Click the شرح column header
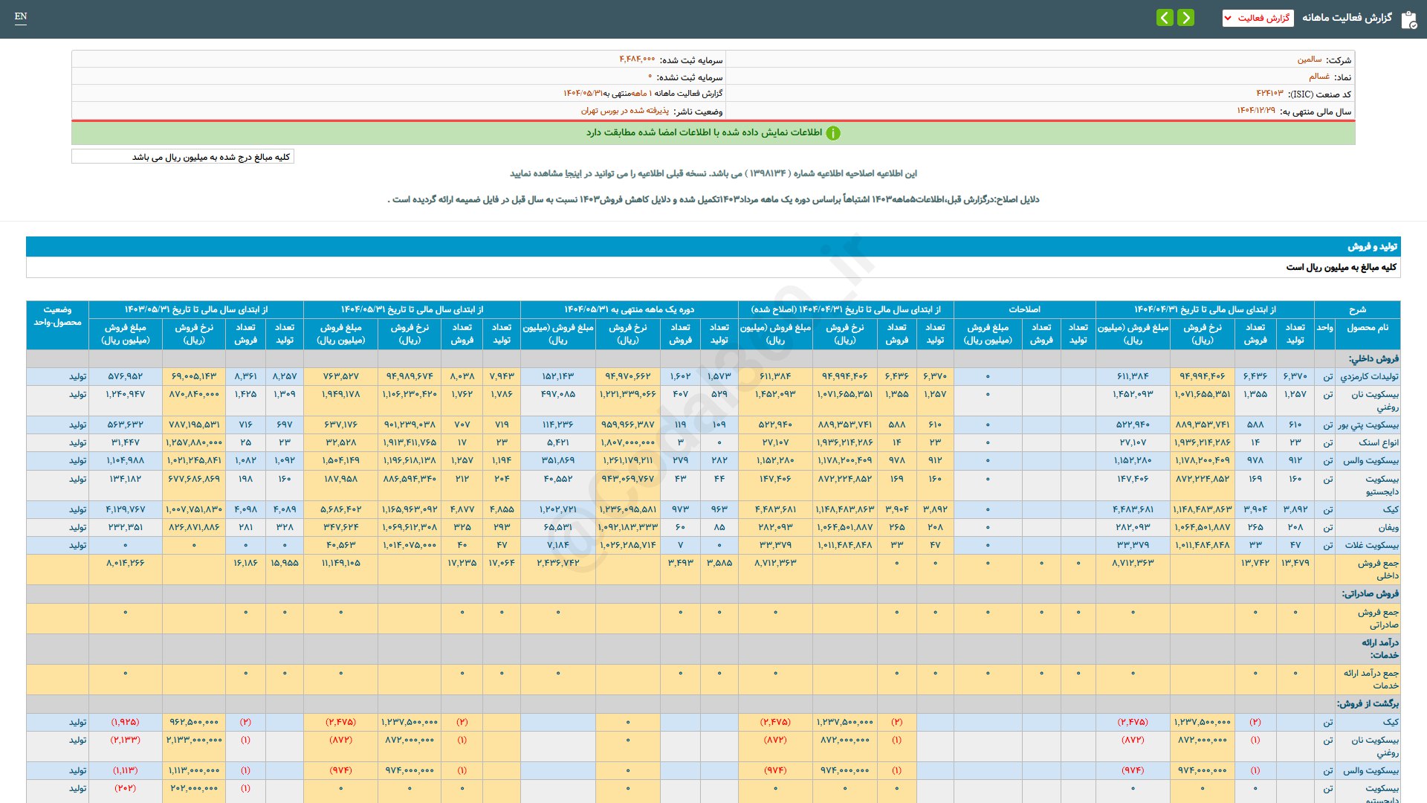 1357,309
